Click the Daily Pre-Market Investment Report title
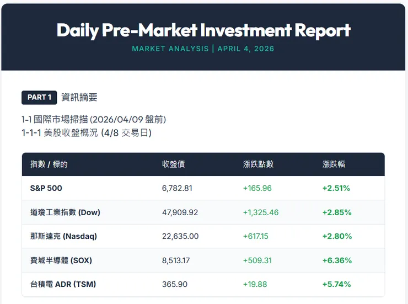This screenshot has height=304, width=408. 203,30
